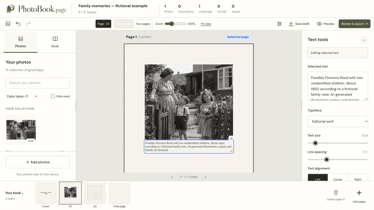Click the photo's corner resize handle
This screenshot has width=374, height=210.
(231, 138)
